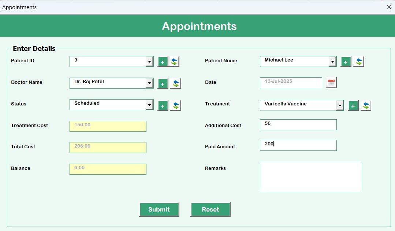Expand the Patient Name dropdown arrow
This screenshot has width=395, height=231.
coord(332,62)
